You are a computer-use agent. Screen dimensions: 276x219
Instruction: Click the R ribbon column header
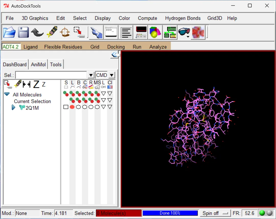[x=91, y=84]
